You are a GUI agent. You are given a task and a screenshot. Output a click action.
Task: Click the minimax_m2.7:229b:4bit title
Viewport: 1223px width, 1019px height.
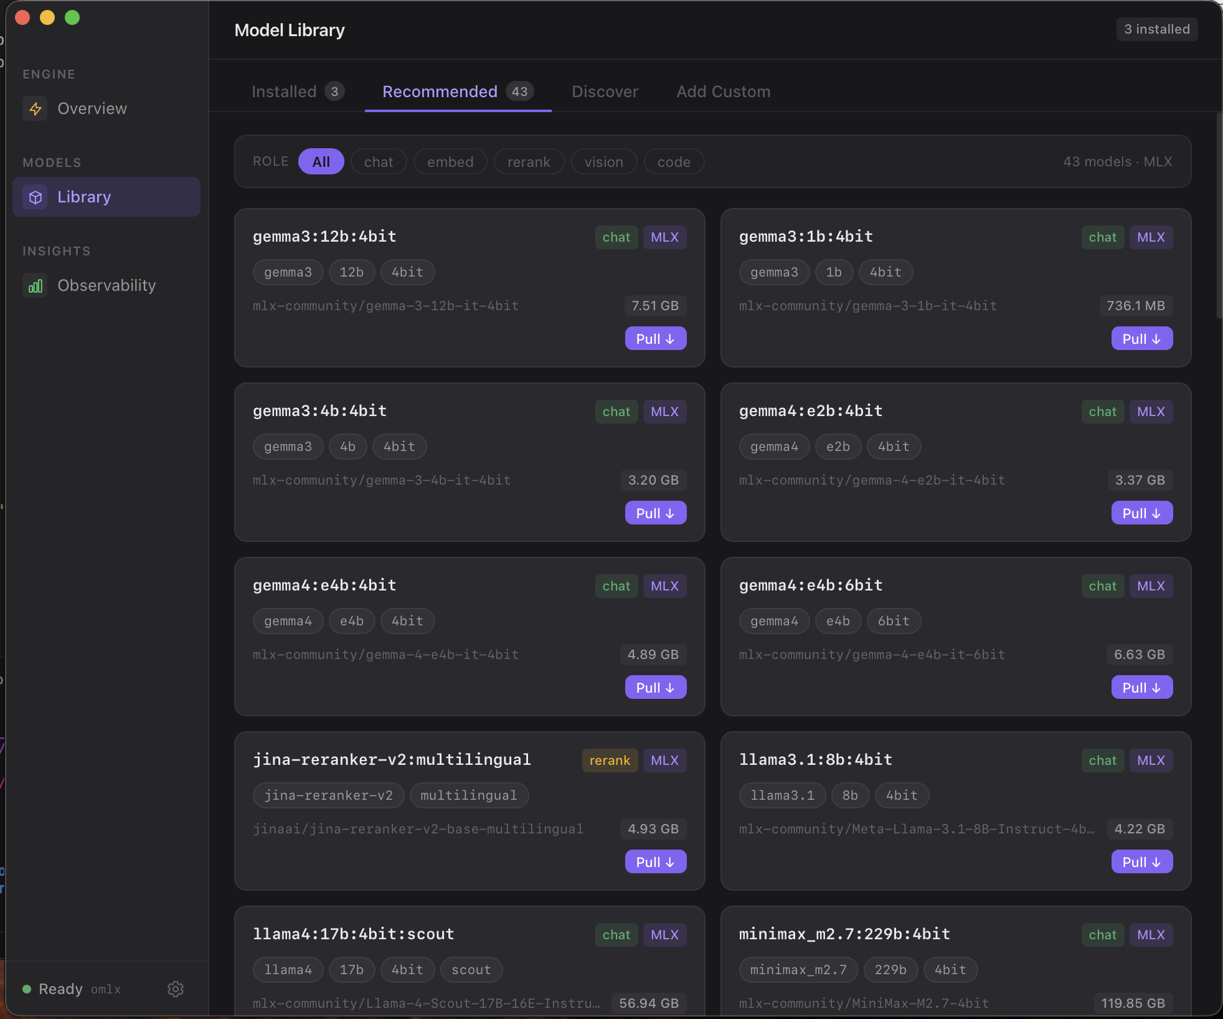pos(845,934)
